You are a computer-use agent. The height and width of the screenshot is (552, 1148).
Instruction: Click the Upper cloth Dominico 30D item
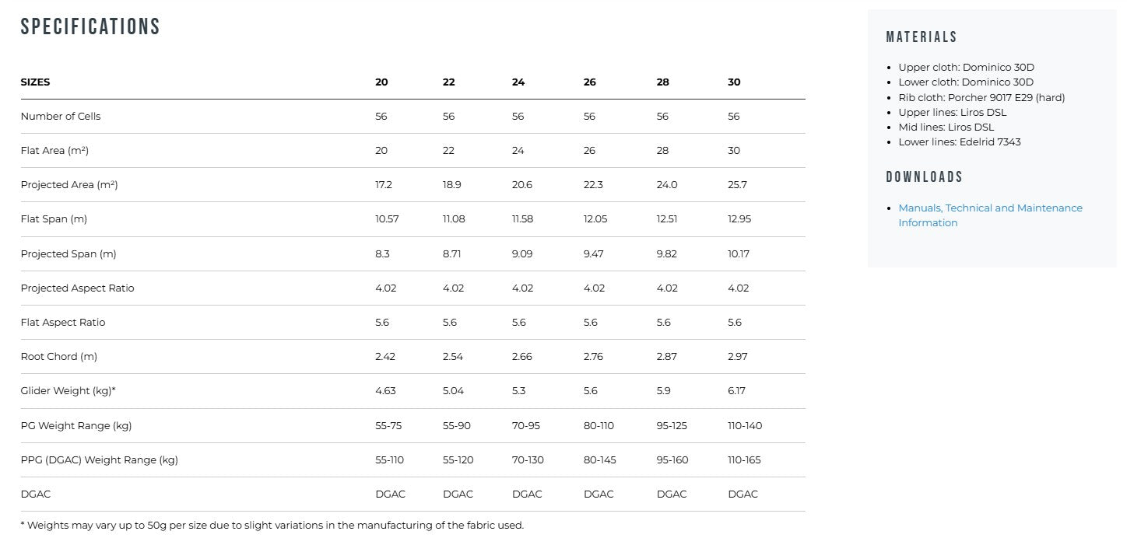pos(966,68)
